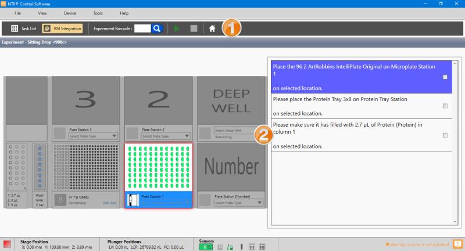Image resolution: width=465 pixels, height=251 pixels.
Task: Tick the 2.7 µL Protein fill checkbox
Action: tap(445, 135)
